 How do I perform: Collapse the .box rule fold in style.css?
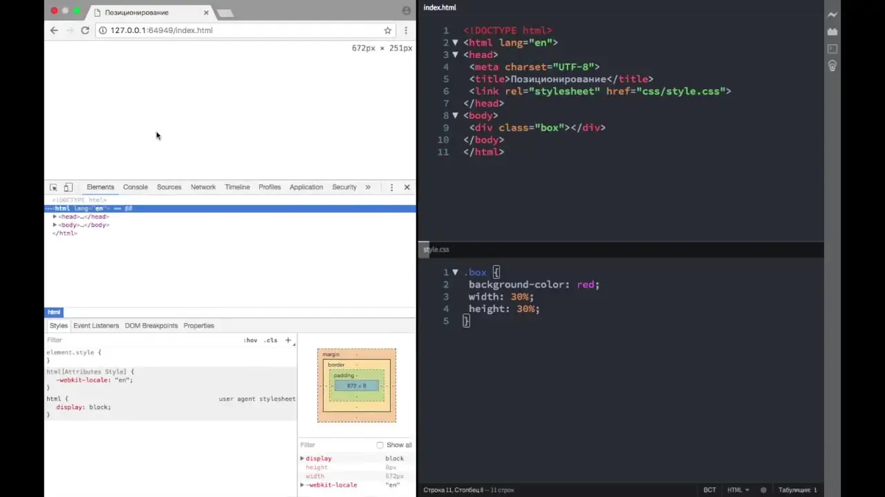[x=455, y=273]
